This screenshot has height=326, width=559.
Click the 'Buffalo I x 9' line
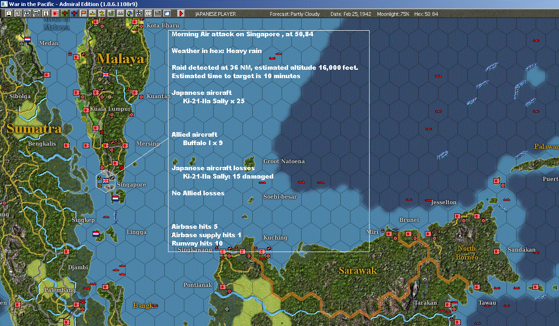click(x=202, y=143)
